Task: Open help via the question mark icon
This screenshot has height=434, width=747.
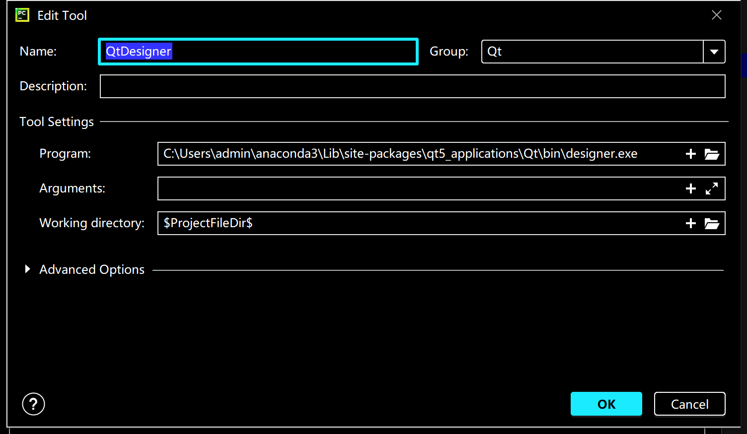Action: 33,404
